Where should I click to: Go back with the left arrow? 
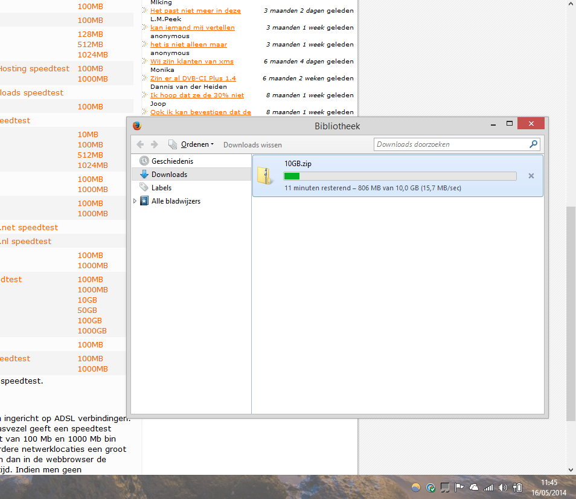click(x=141, y=144)
